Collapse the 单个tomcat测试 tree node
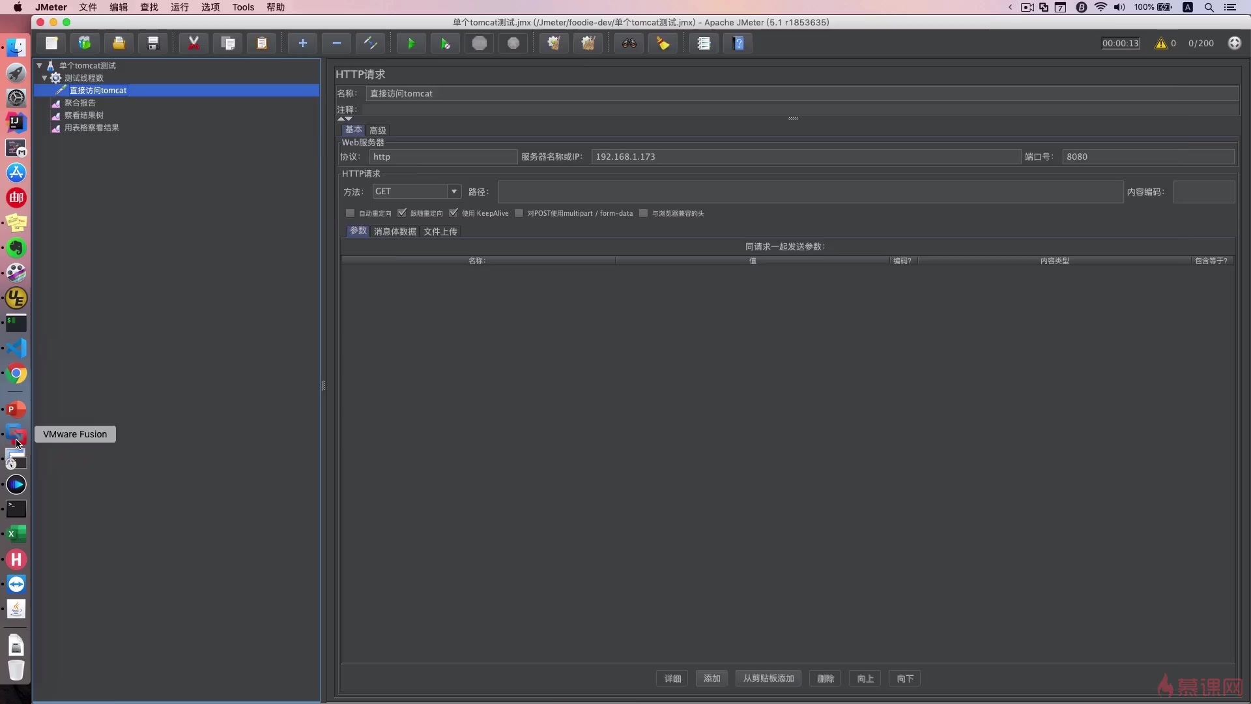 39,65
